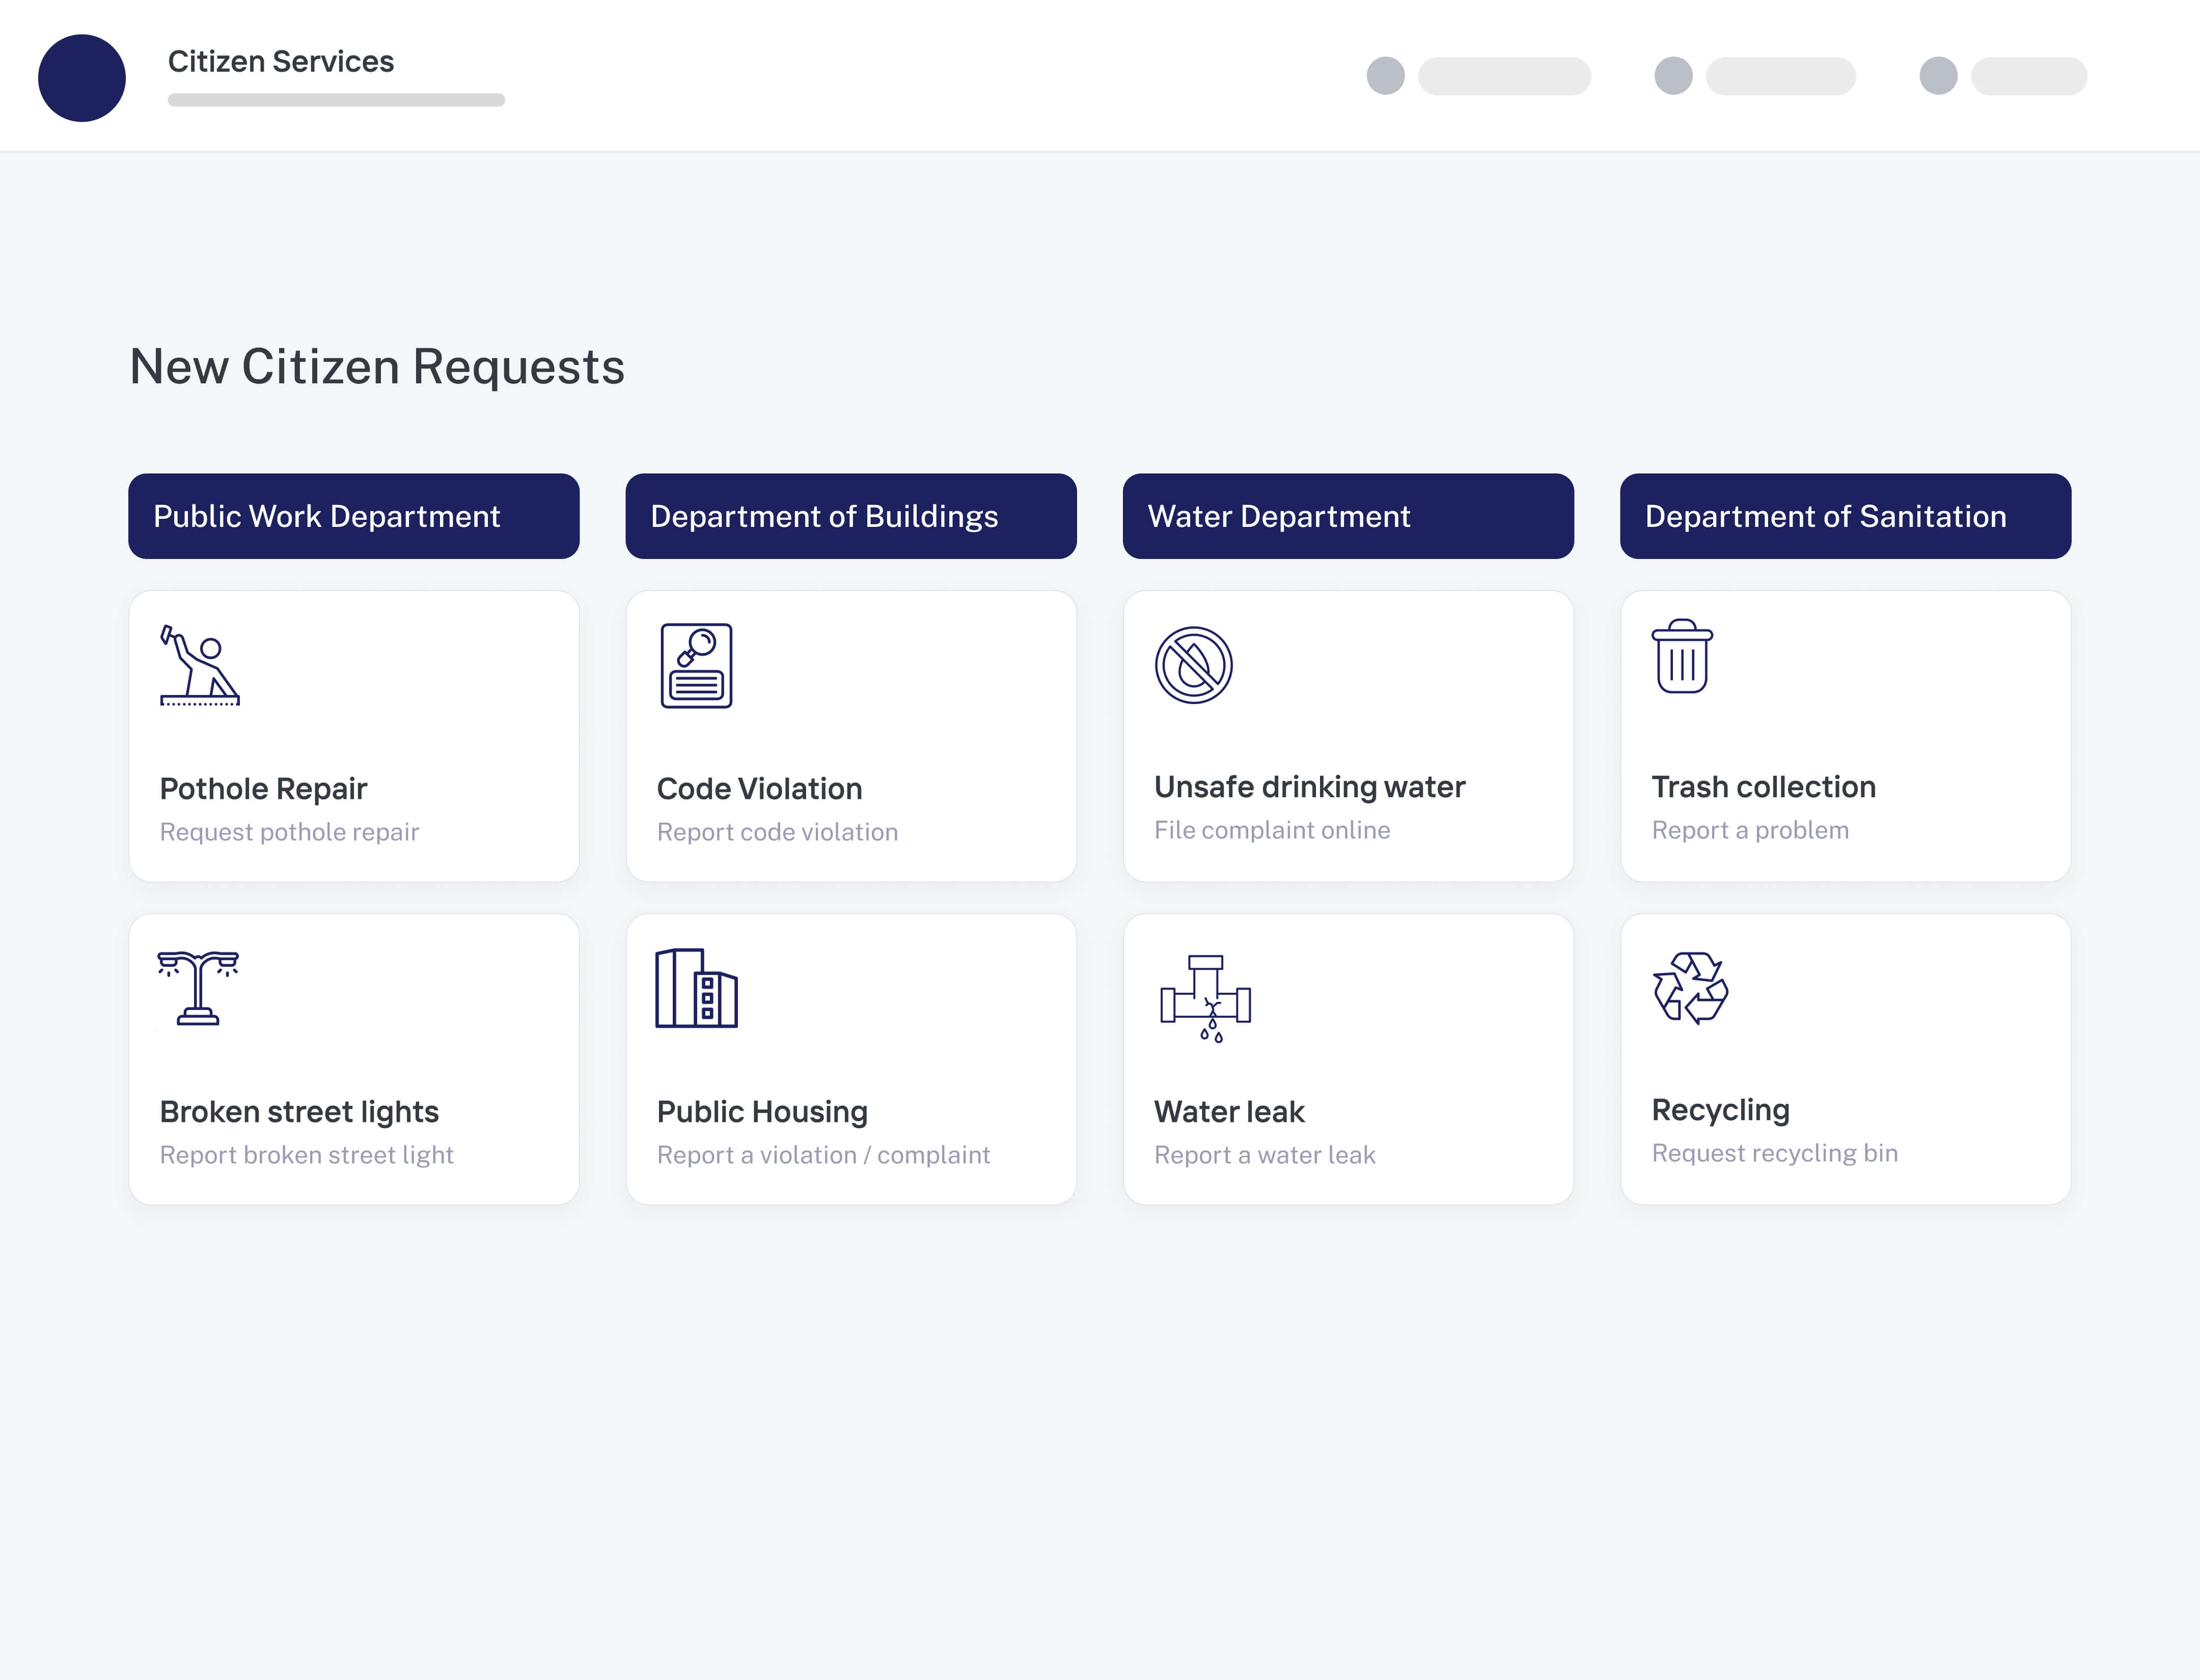Select the Water Department header
This screenshot has width=2200, height=1680.
coord(1347,516)
